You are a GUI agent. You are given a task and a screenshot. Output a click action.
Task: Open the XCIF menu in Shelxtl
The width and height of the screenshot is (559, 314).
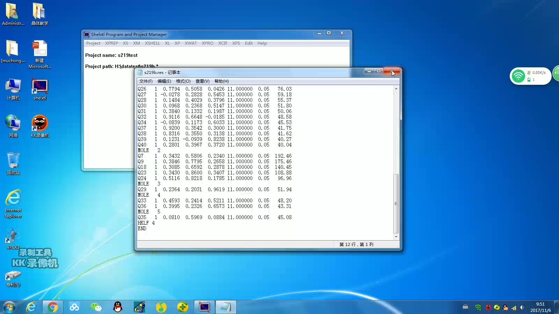[223, 43]
